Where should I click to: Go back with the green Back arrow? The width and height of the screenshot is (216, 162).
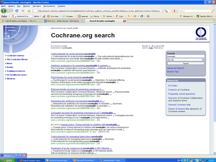click(x=4, y=11)
